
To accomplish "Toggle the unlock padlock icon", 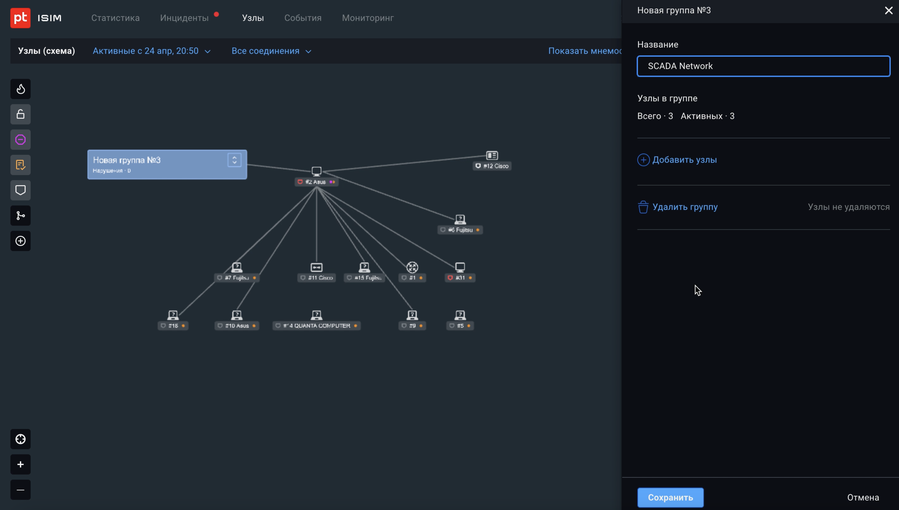I will pyautogui.click(x=20, y=114).
